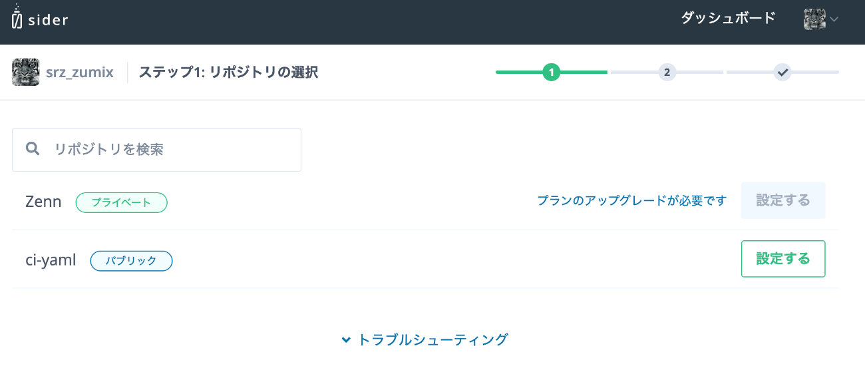Open the user avatar menu in header

[x=814, y=19]
